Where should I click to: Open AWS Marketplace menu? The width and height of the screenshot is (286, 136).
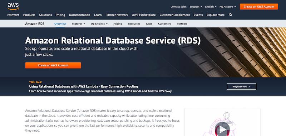[x=144, y=15]
